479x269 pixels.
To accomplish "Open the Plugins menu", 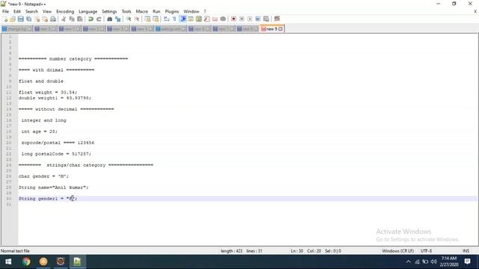I will pyautogui.click(x=171, y=11).
